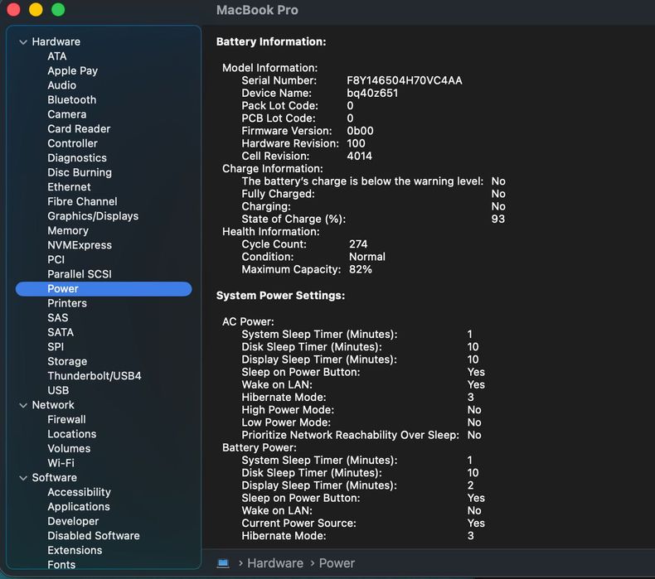Click the Current Power Source label
This screenshot has width=655, height=579.
[298, 524]
